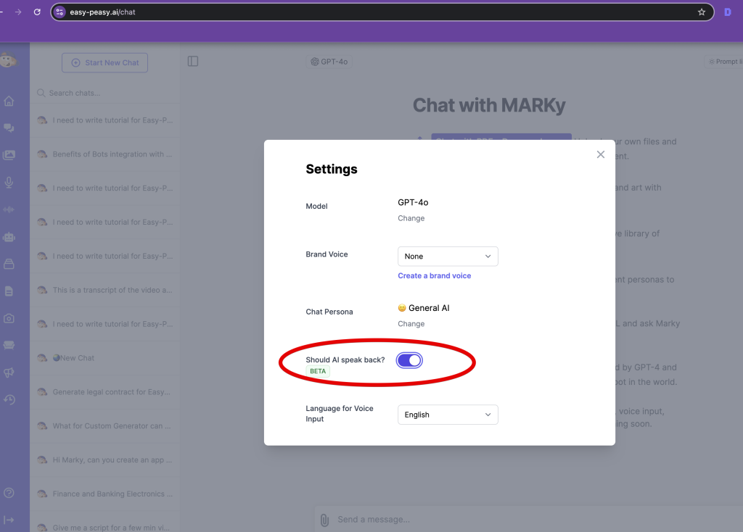Open the chat bubbles icon in sidebar
Image resolution: width=743 pixels, height=532 pixels.
coord(9,128)
